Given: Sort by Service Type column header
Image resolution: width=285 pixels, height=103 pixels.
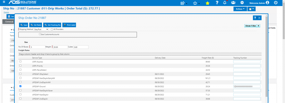Looking at the screenshot, I should [x=37, y=58].
